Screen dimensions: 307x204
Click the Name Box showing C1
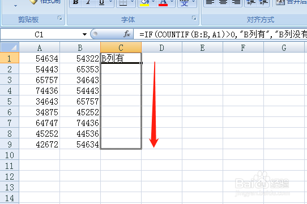pos(39,34)
